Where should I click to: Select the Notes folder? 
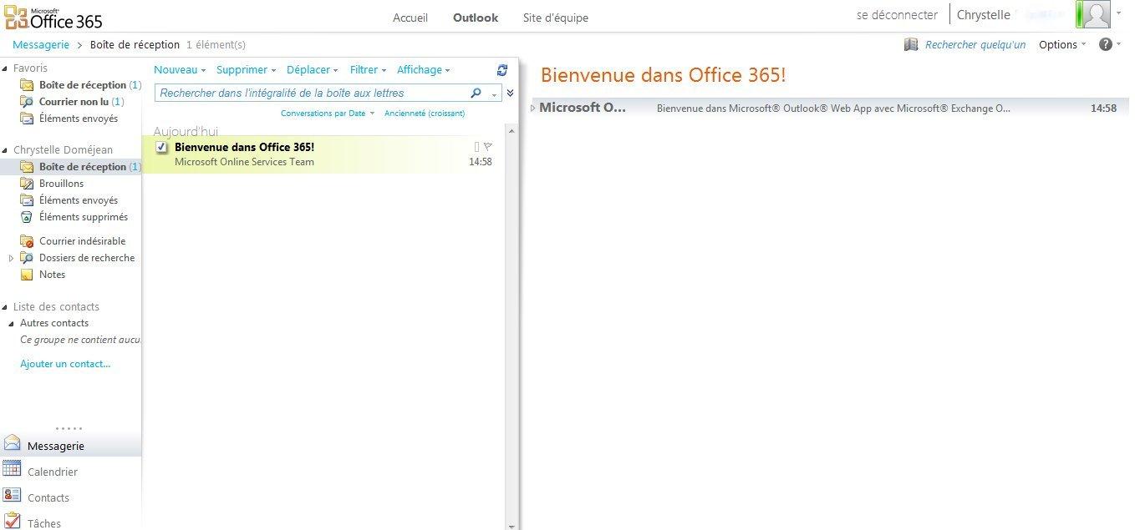point(52,275)
